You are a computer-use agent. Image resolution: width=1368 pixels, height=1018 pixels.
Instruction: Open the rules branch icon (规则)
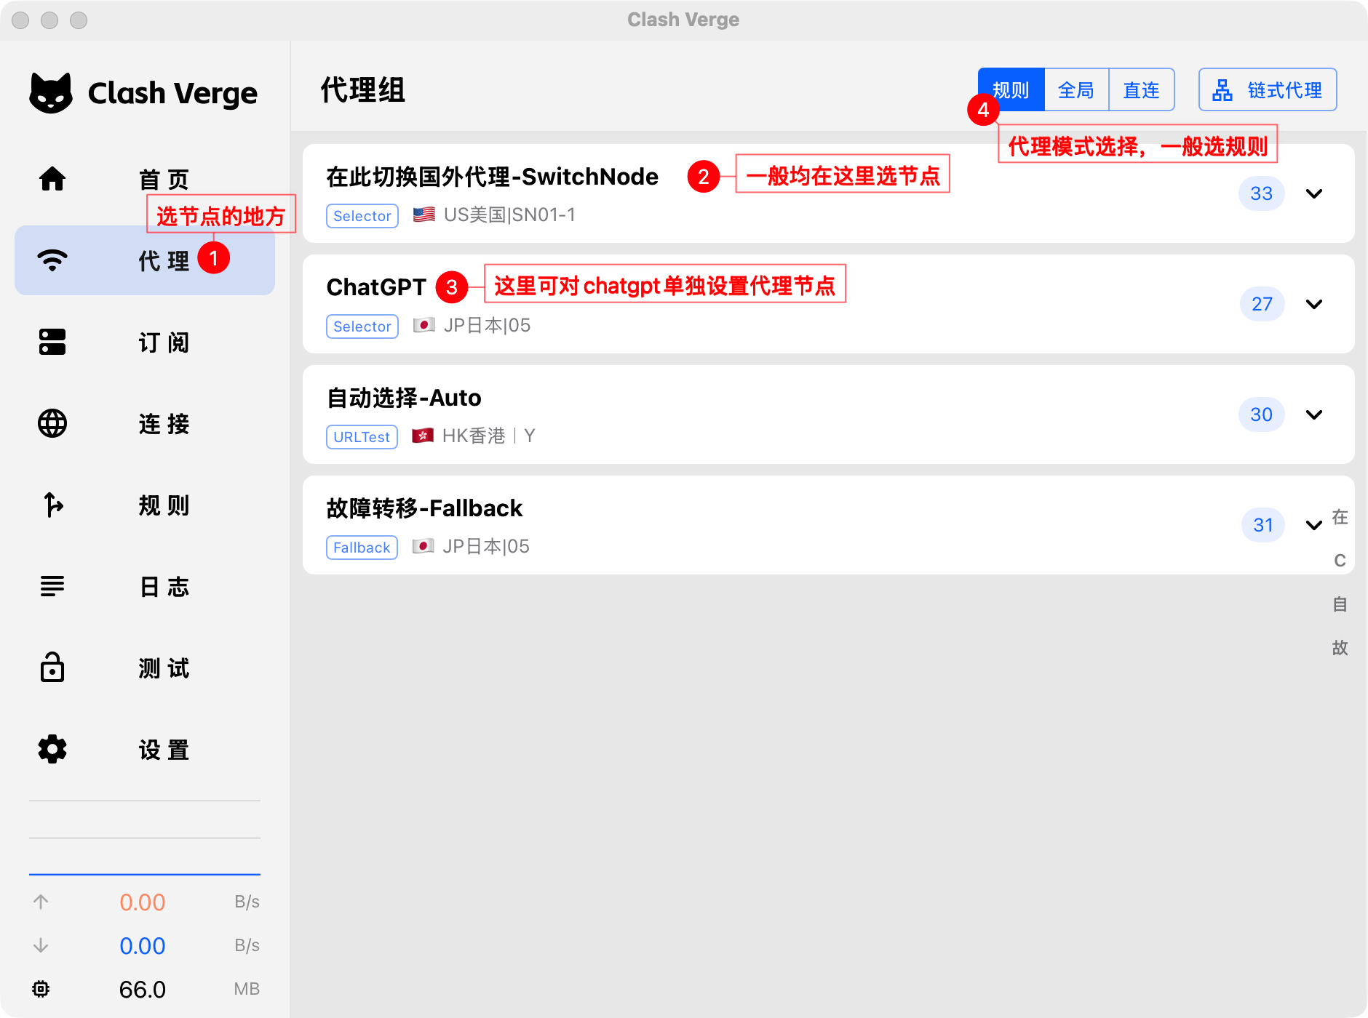pos(52,505)
